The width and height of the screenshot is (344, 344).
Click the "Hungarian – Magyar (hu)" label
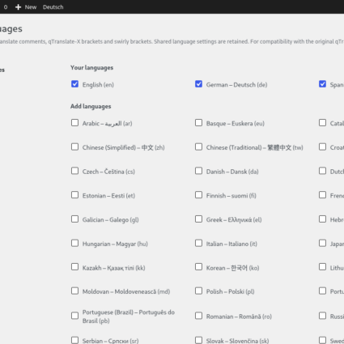click(x=115, y=244)
